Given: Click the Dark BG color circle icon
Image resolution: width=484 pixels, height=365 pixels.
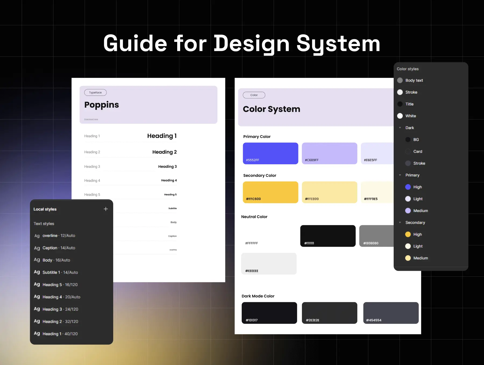Looking at the screenshot, I should (x=408, y=140).
